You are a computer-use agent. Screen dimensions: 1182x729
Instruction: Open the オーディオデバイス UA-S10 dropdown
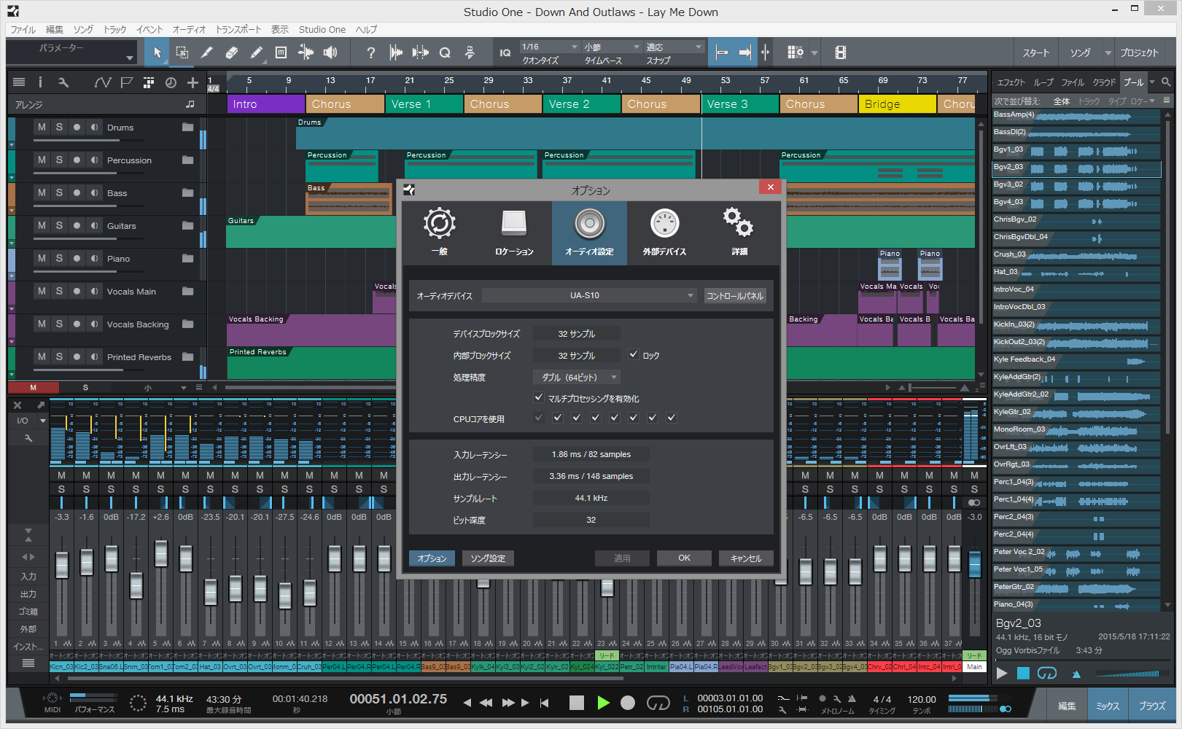point(589,295)
